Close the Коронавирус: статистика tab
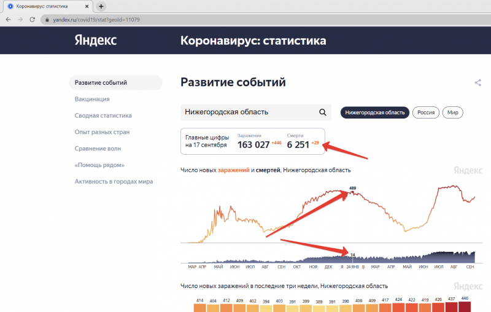The image size is (491, 312). click(87, 6)
